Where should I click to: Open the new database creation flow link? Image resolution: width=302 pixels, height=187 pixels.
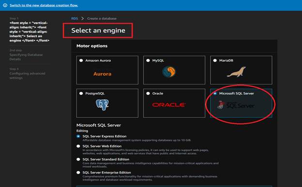(x=44, y=5)
